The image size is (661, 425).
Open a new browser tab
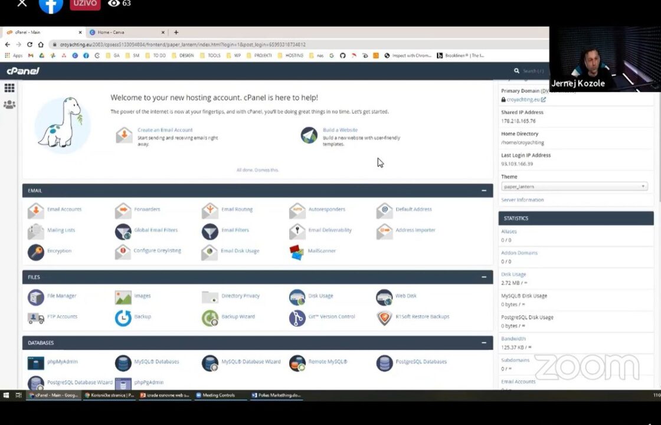click(x=176, y=32)
